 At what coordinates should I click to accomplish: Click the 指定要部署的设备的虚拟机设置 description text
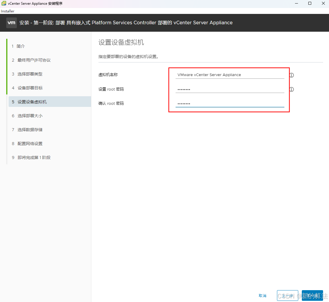pos(128,57)
